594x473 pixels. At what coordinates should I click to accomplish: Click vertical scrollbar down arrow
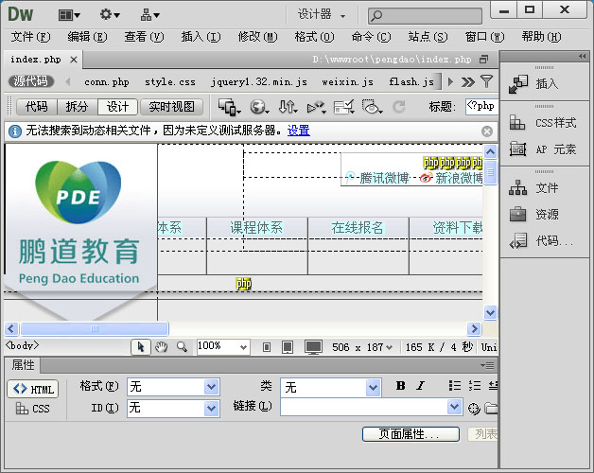490,313
